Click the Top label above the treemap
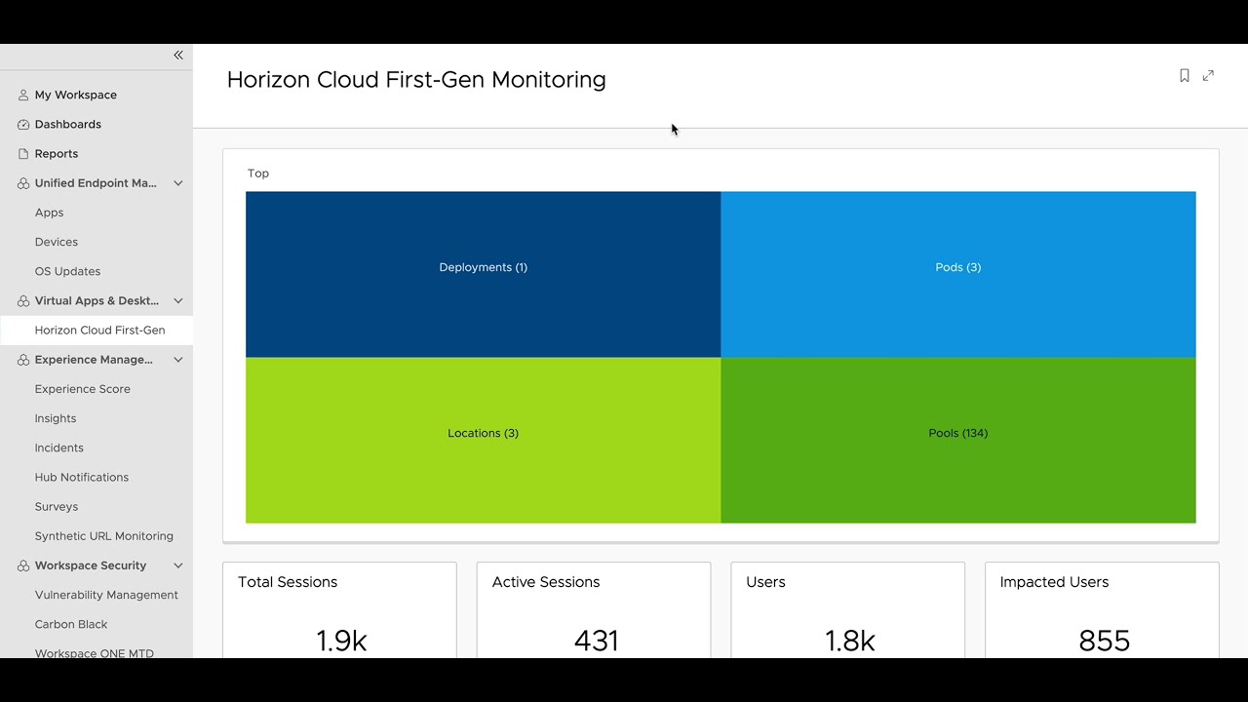The height and width of the screenshot is (702, 1248). pos(258,174)
